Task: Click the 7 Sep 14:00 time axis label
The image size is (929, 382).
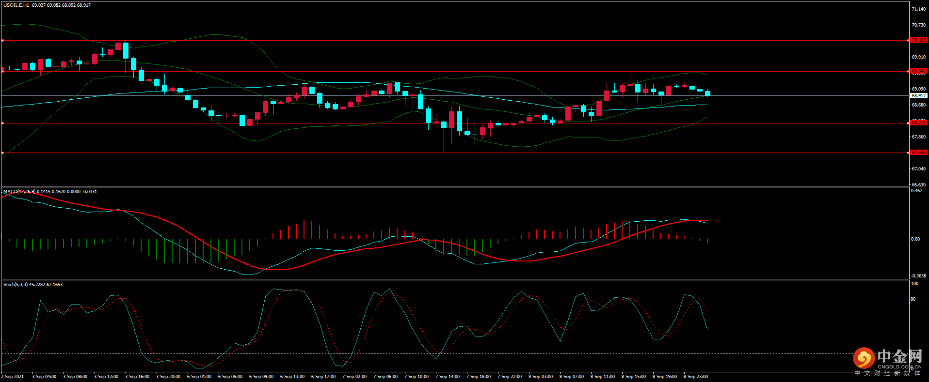Action: click(448, 377)
